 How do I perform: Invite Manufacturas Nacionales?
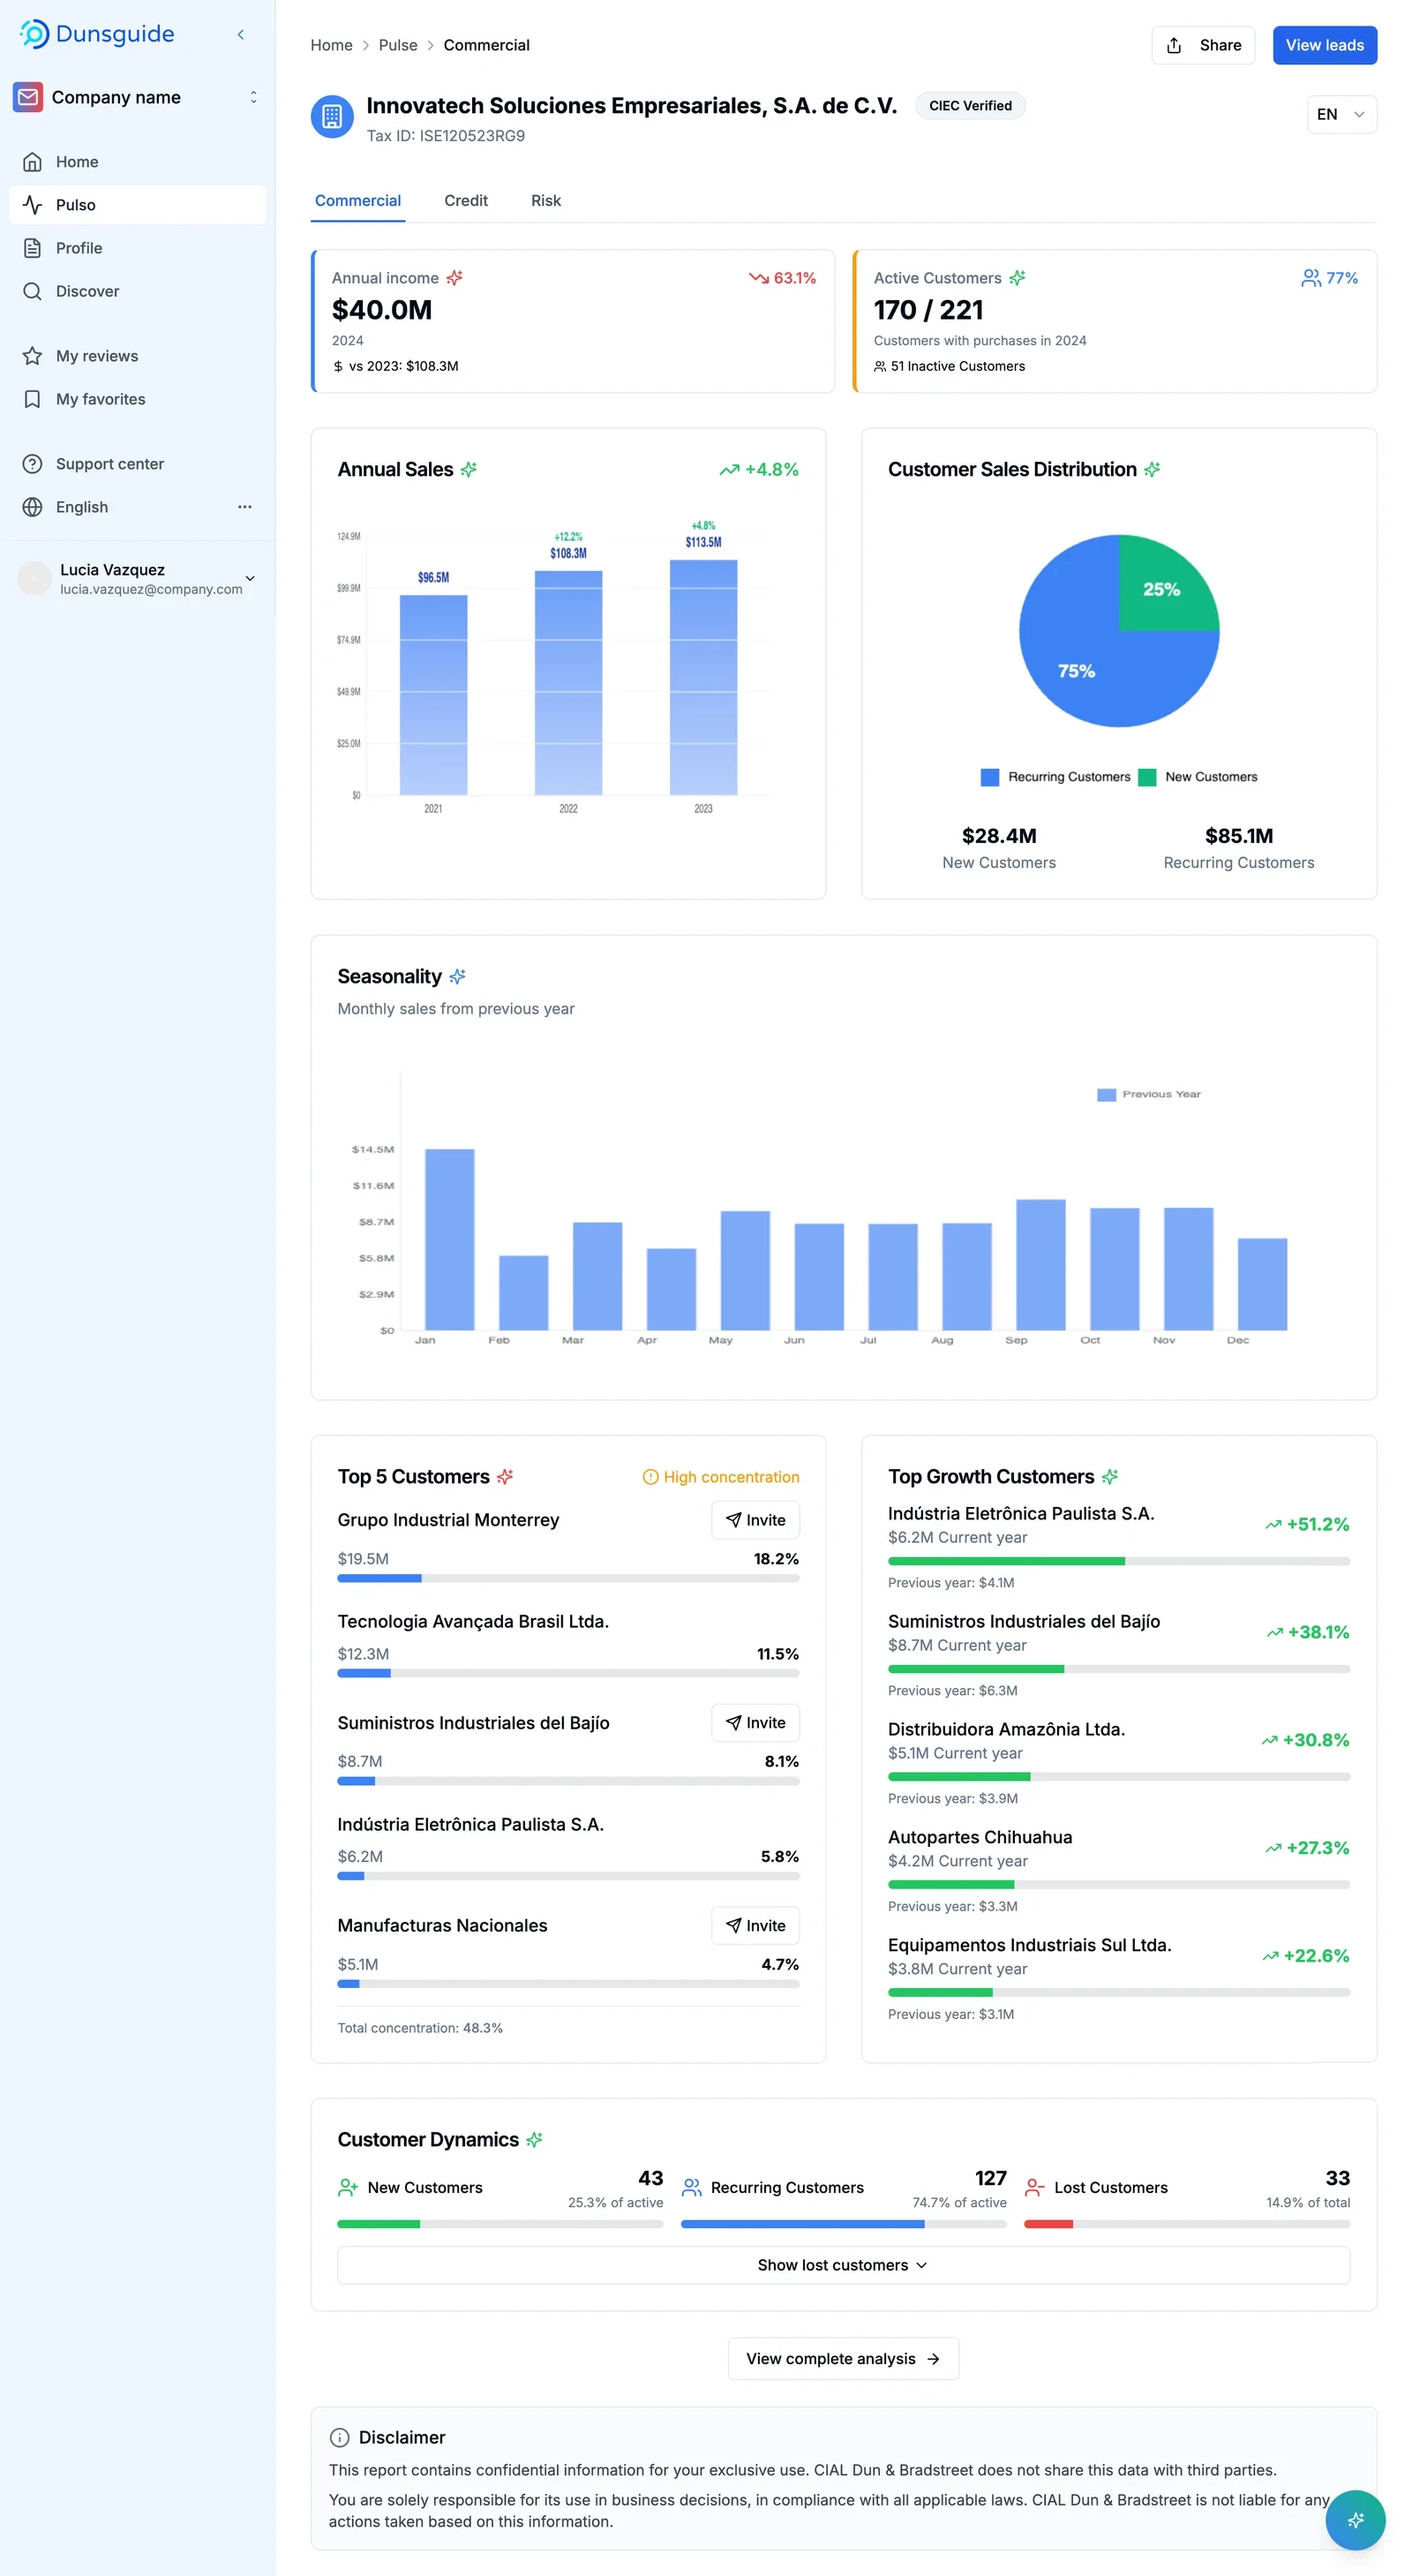coord(755,1925)
